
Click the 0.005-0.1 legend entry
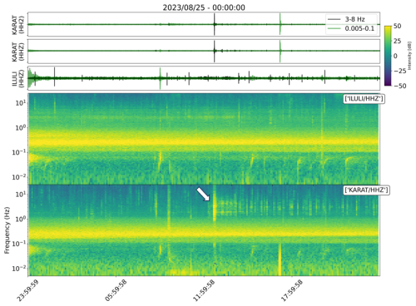[351, 28]
